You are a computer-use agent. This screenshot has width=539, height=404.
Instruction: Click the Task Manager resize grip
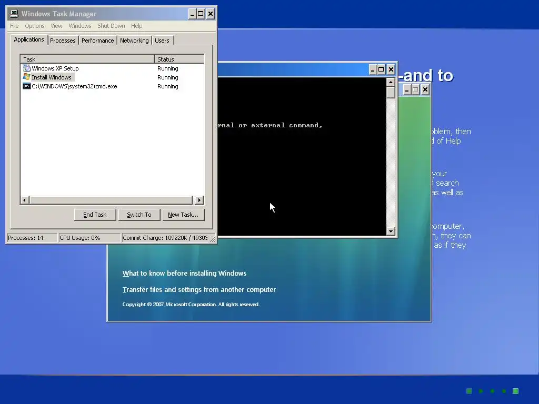point(213,239)
